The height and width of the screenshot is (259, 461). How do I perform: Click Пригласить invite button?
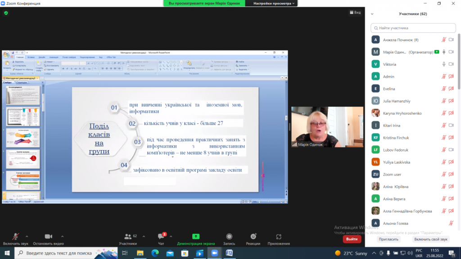(389, 239)
